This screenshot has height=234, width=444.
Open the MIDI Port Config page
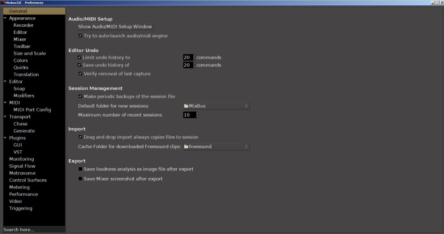pos(32,109)
